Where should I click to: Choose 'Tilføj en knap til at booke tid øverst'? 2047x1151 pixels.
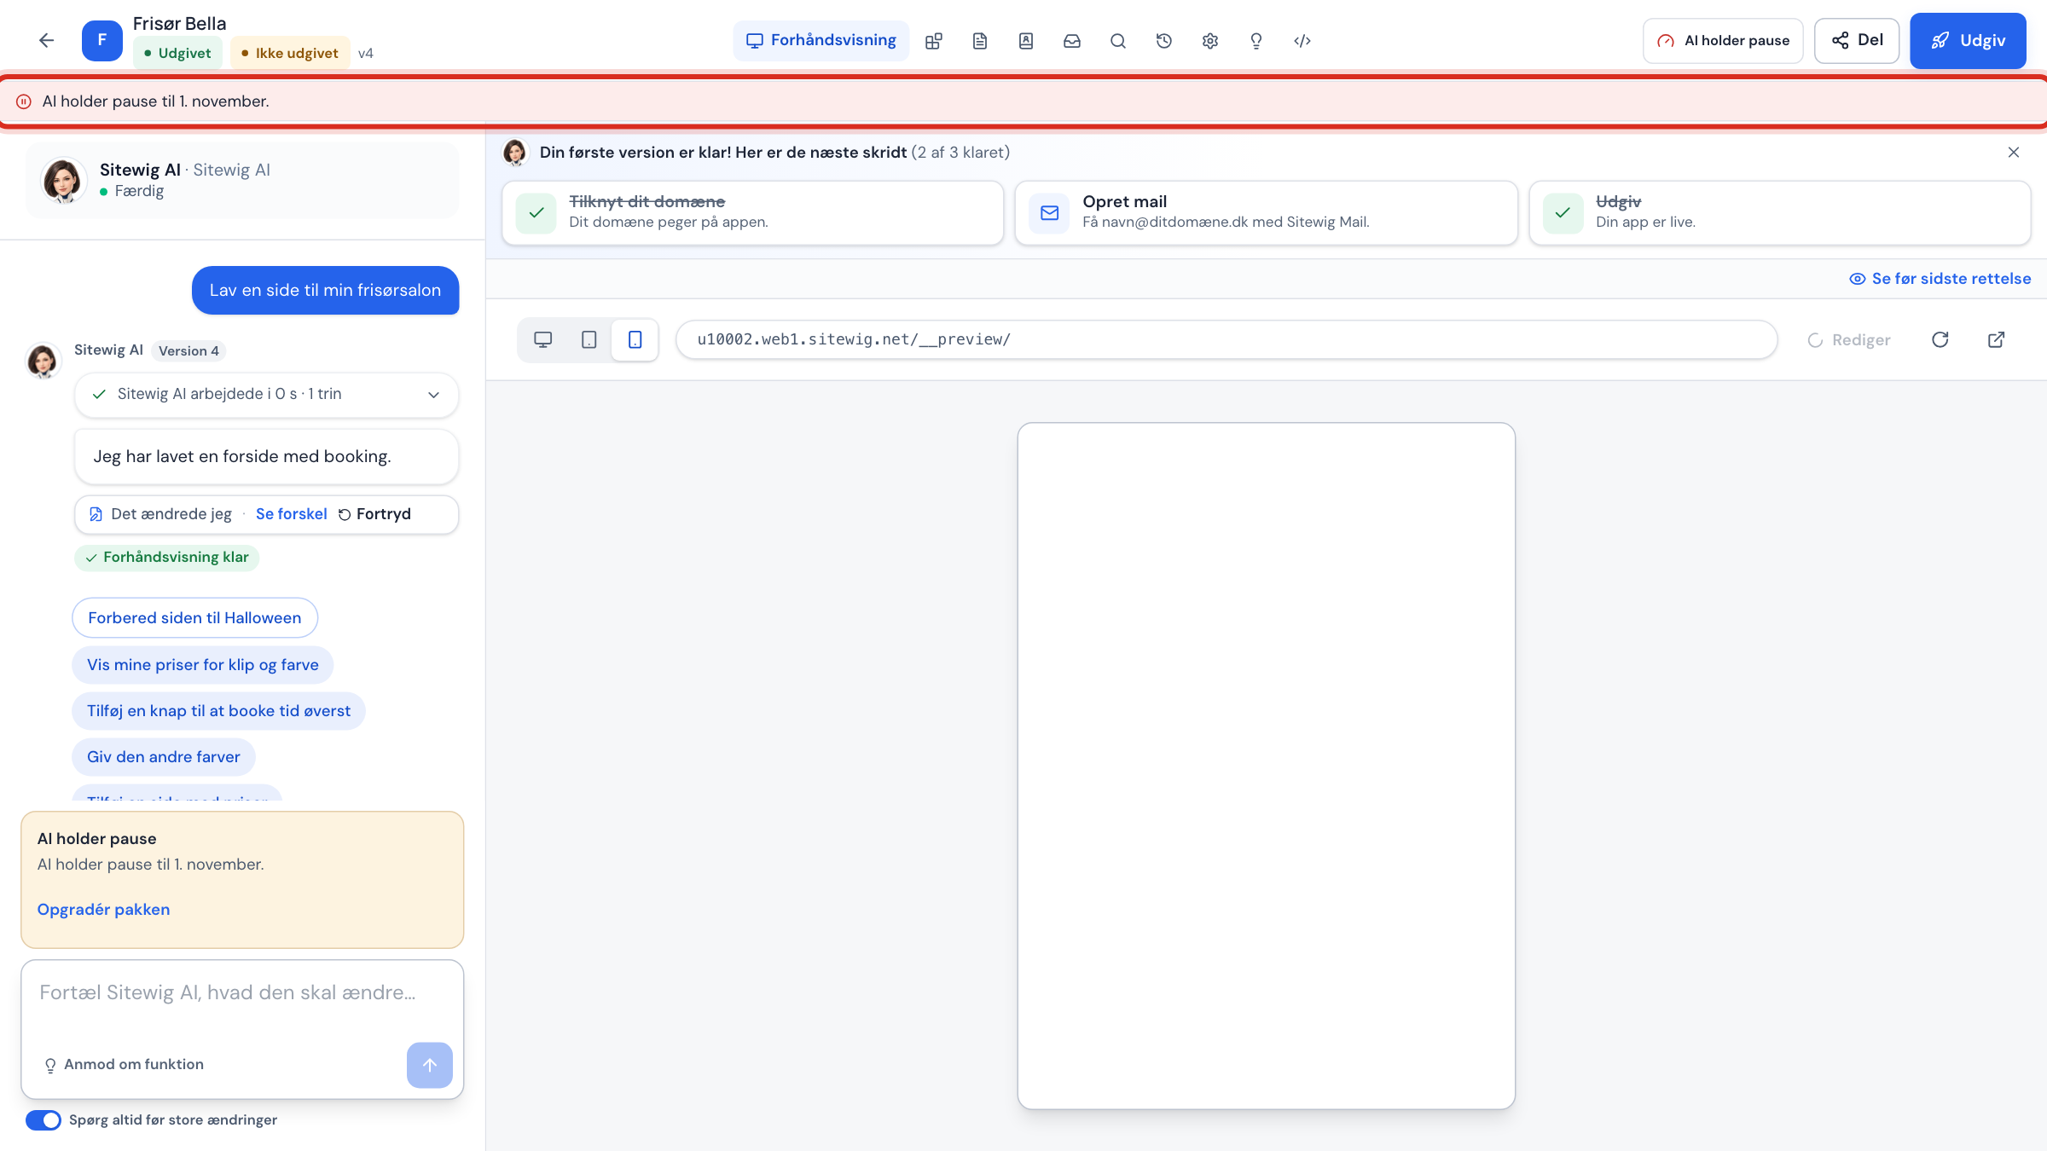point(218,711)
